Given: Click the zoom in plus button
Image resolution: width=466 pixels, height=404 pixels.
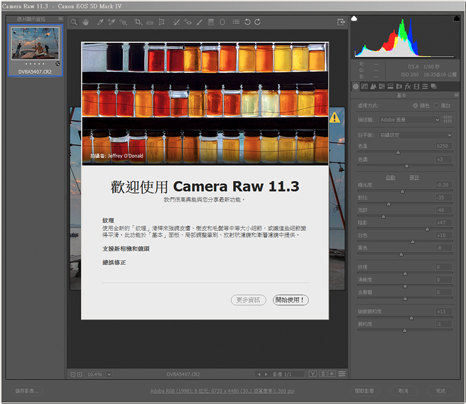Looking at the screenshot, I should (79, 374).
